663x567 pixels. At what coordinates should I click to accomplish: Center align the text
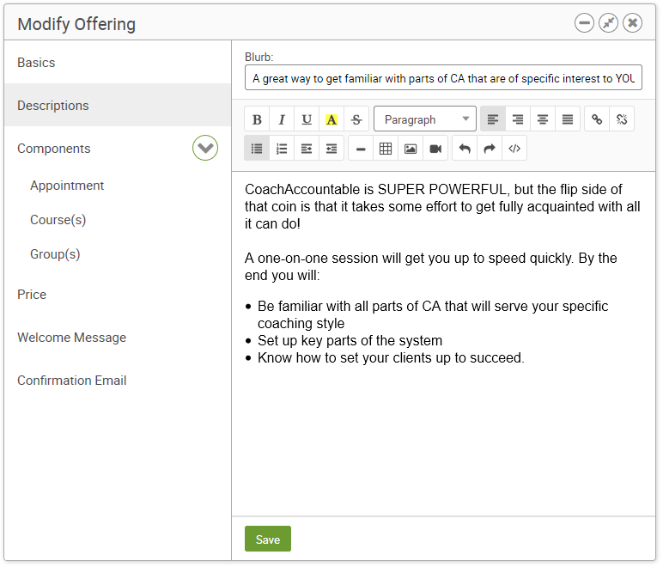543,119
